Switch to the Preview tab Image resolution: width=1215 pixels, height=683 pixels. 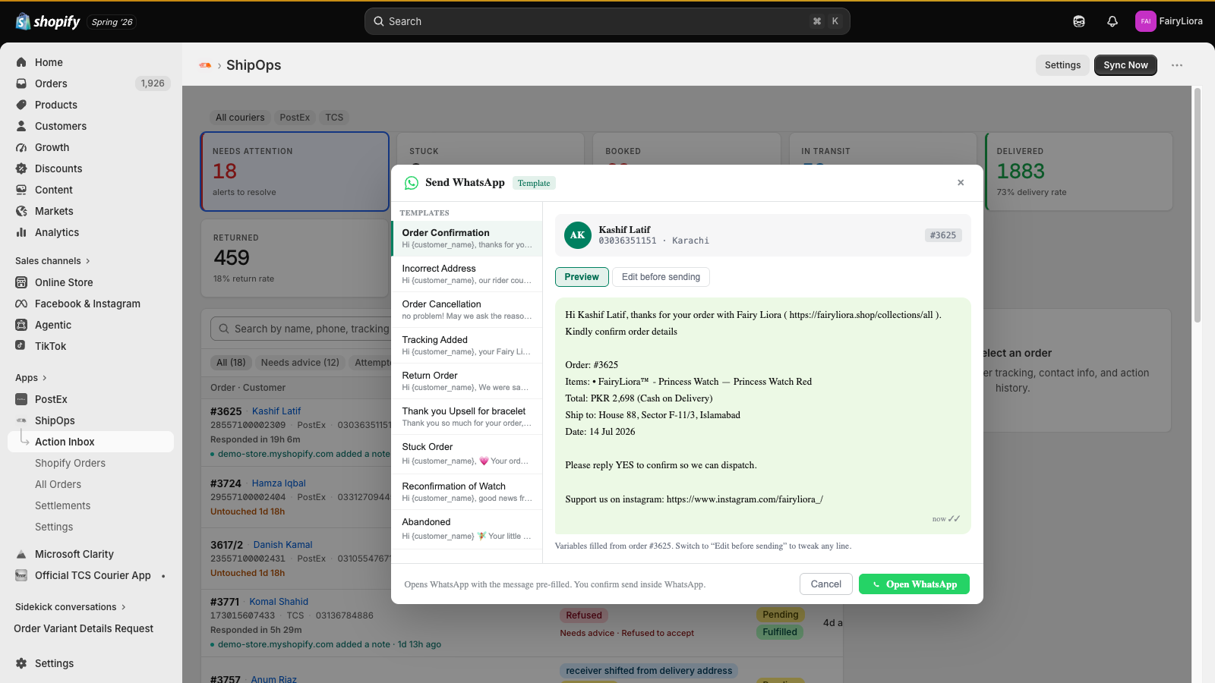coord(582,277)
